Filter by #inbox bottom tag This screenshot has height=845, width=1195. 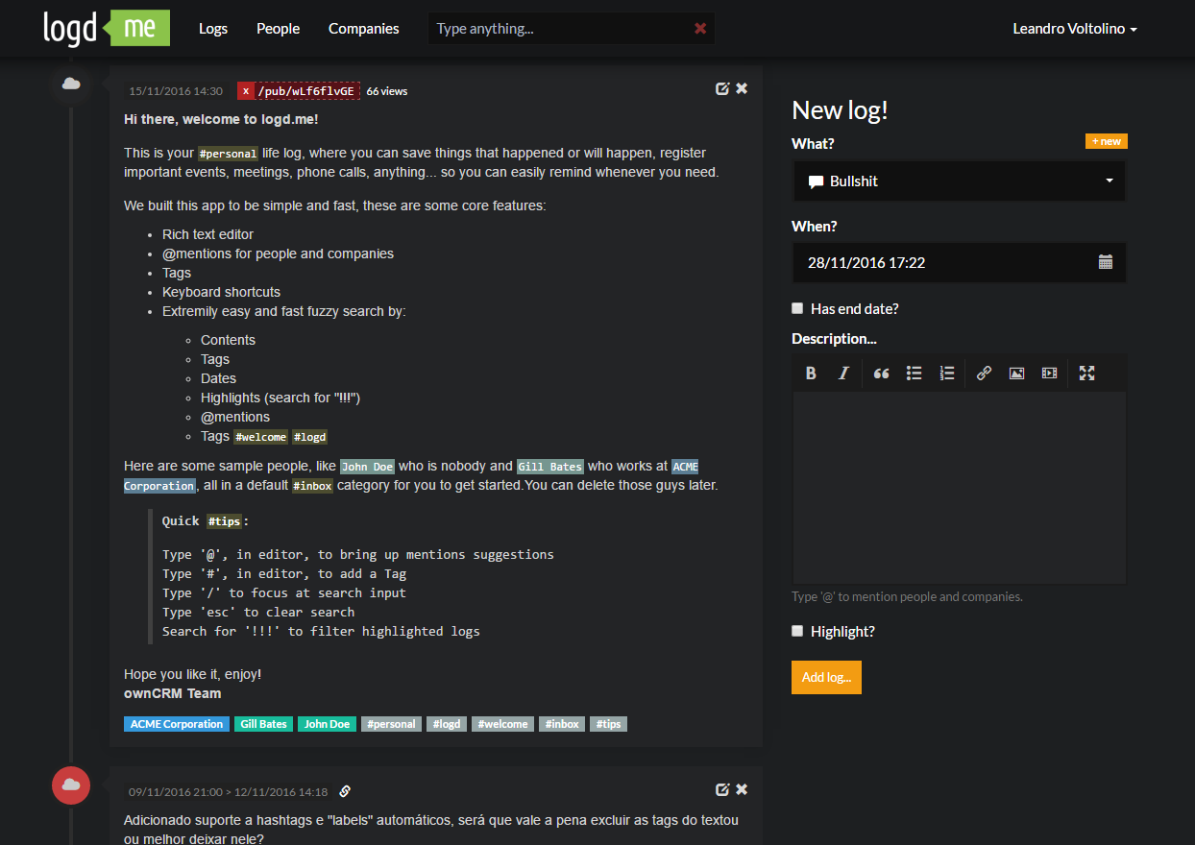[x=562, y=724]
